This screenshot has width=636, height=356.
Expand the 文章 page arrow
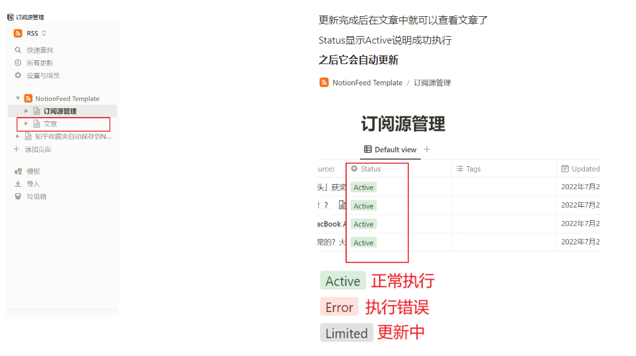[x=26, y=123]
